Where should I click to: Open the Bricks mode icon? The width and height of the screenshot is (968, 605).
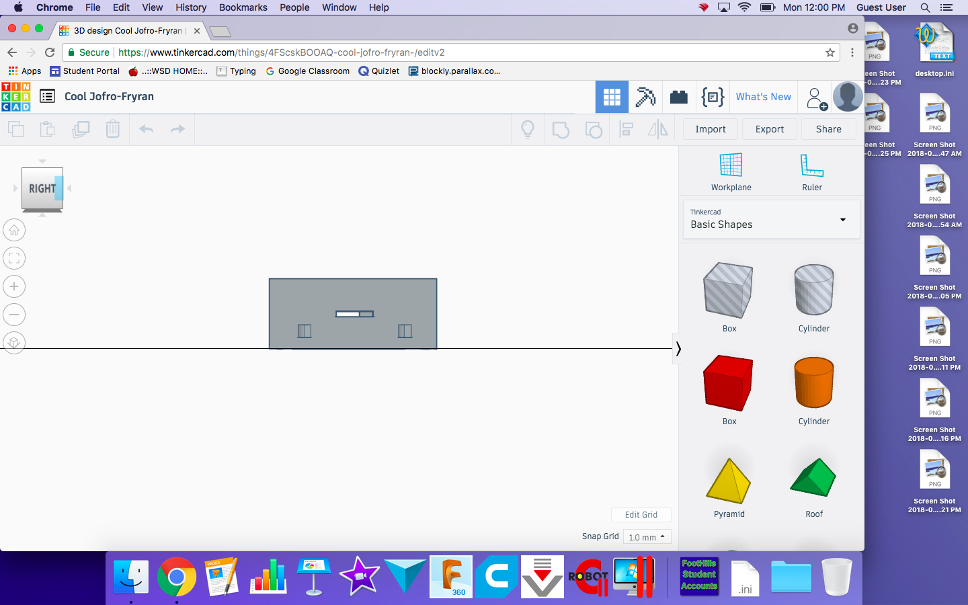click(679, 97)
